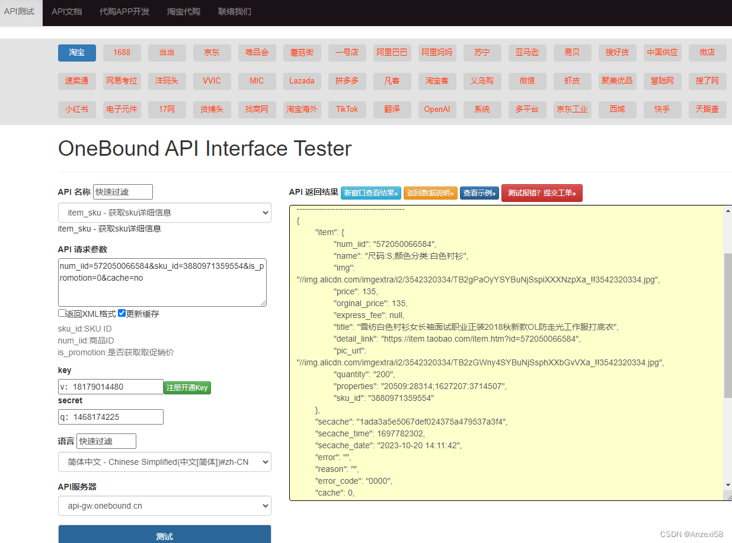Click the 注册开通Key button
The width and height of the screenshot is (732, 543).
point(187,388)
